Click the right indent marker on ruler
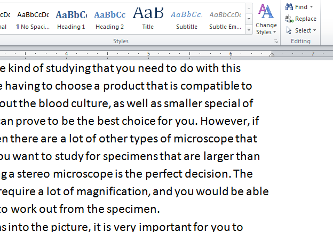 click(x=272, y=54)
